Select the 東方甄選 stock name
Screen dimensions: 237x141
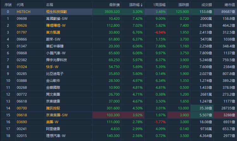(53, 32)
